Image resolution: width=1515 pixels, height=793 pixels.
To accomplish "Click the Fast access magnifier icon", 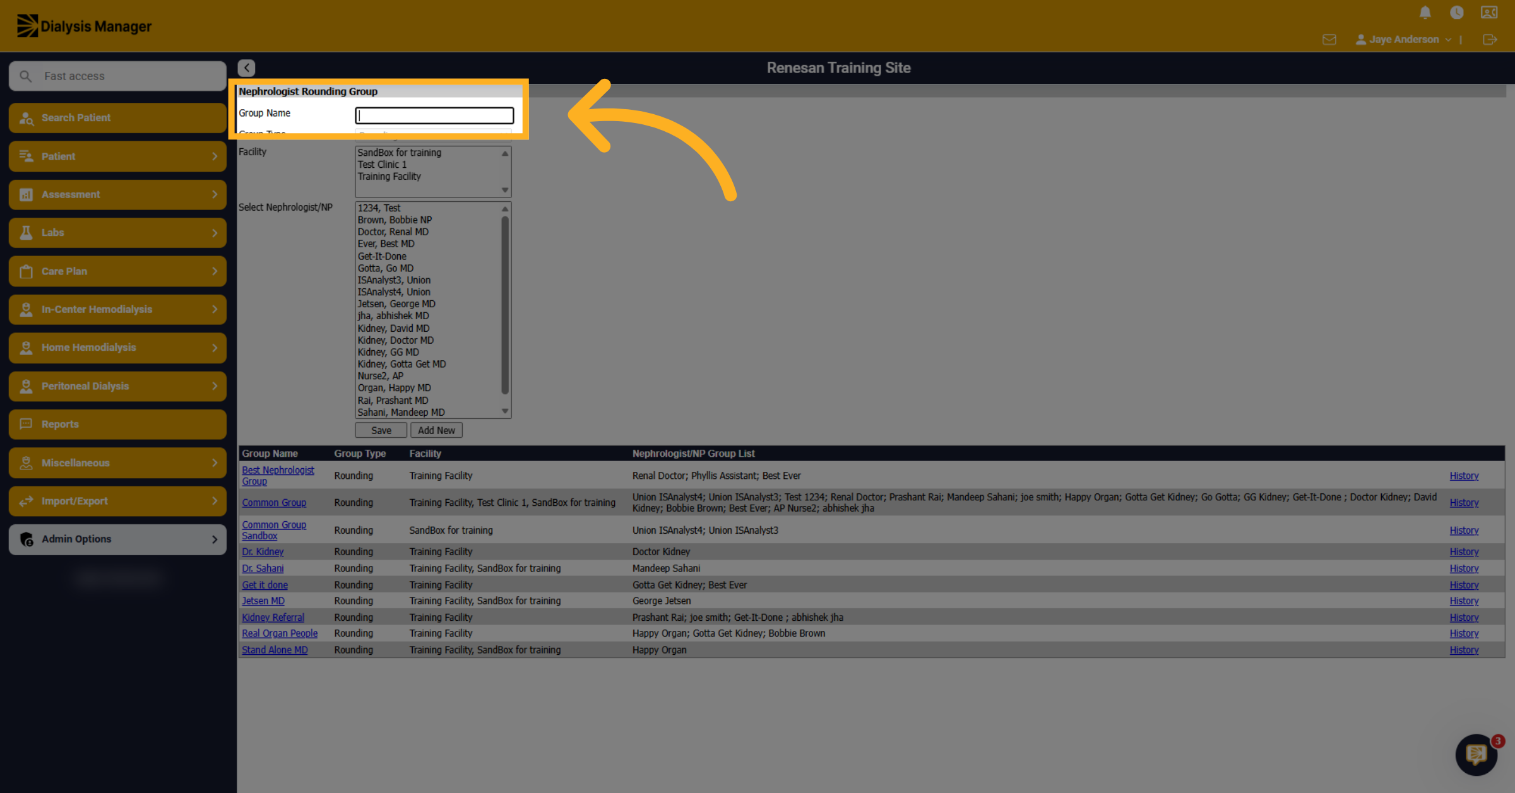I will pyautogui.click(x=25, y=76).
